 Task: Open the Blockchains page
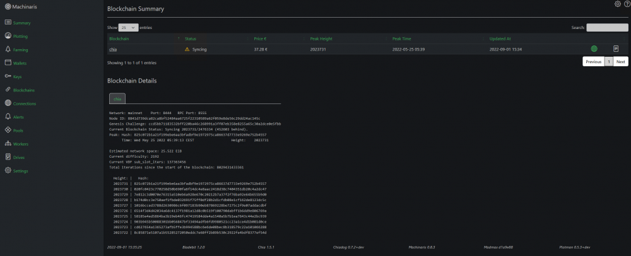[x=24, y=90]
